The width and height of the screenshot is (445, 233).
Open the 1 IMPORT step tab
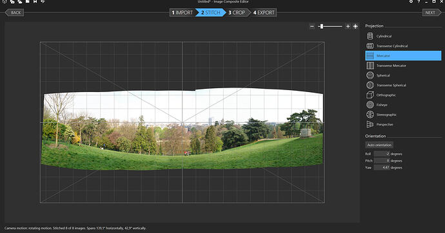pyautogui.click(x=182, y=12)
